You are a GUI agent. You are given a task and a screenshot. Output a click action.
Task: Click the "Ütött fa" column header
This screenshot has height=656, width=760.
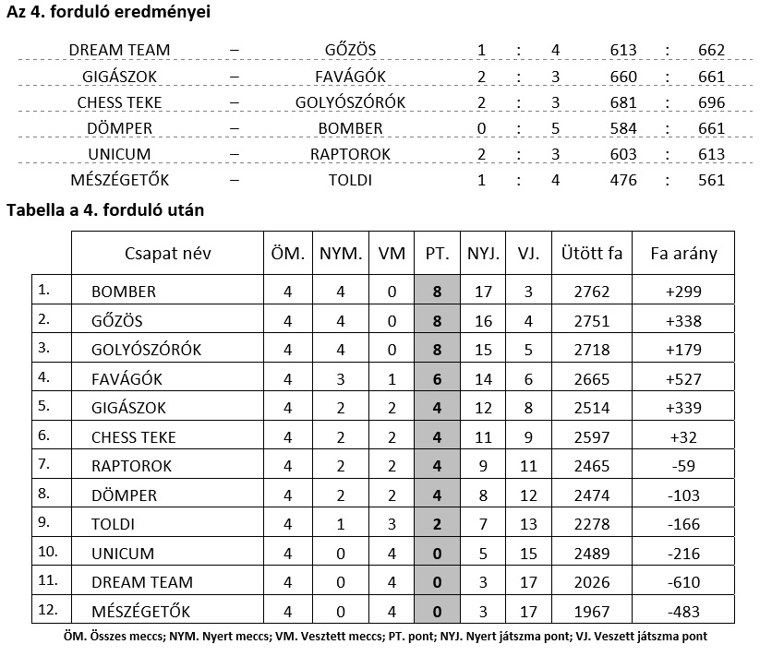tap(591, 254)
